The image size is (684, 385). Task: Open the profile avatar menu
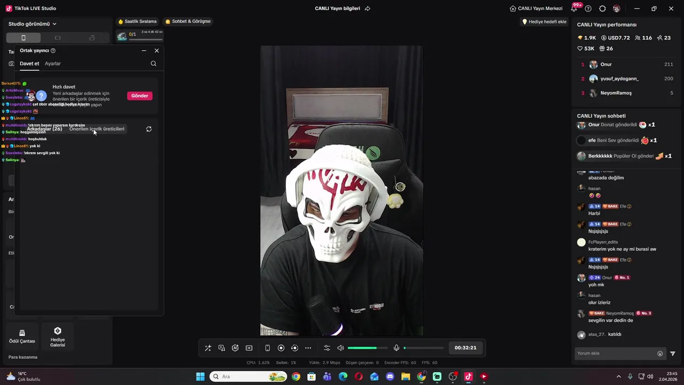coord(617,9)
